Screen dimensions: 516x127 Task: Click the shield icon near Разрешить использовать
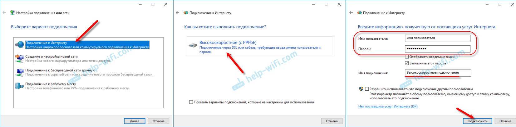pyautogui.click(x=361, y=89)
